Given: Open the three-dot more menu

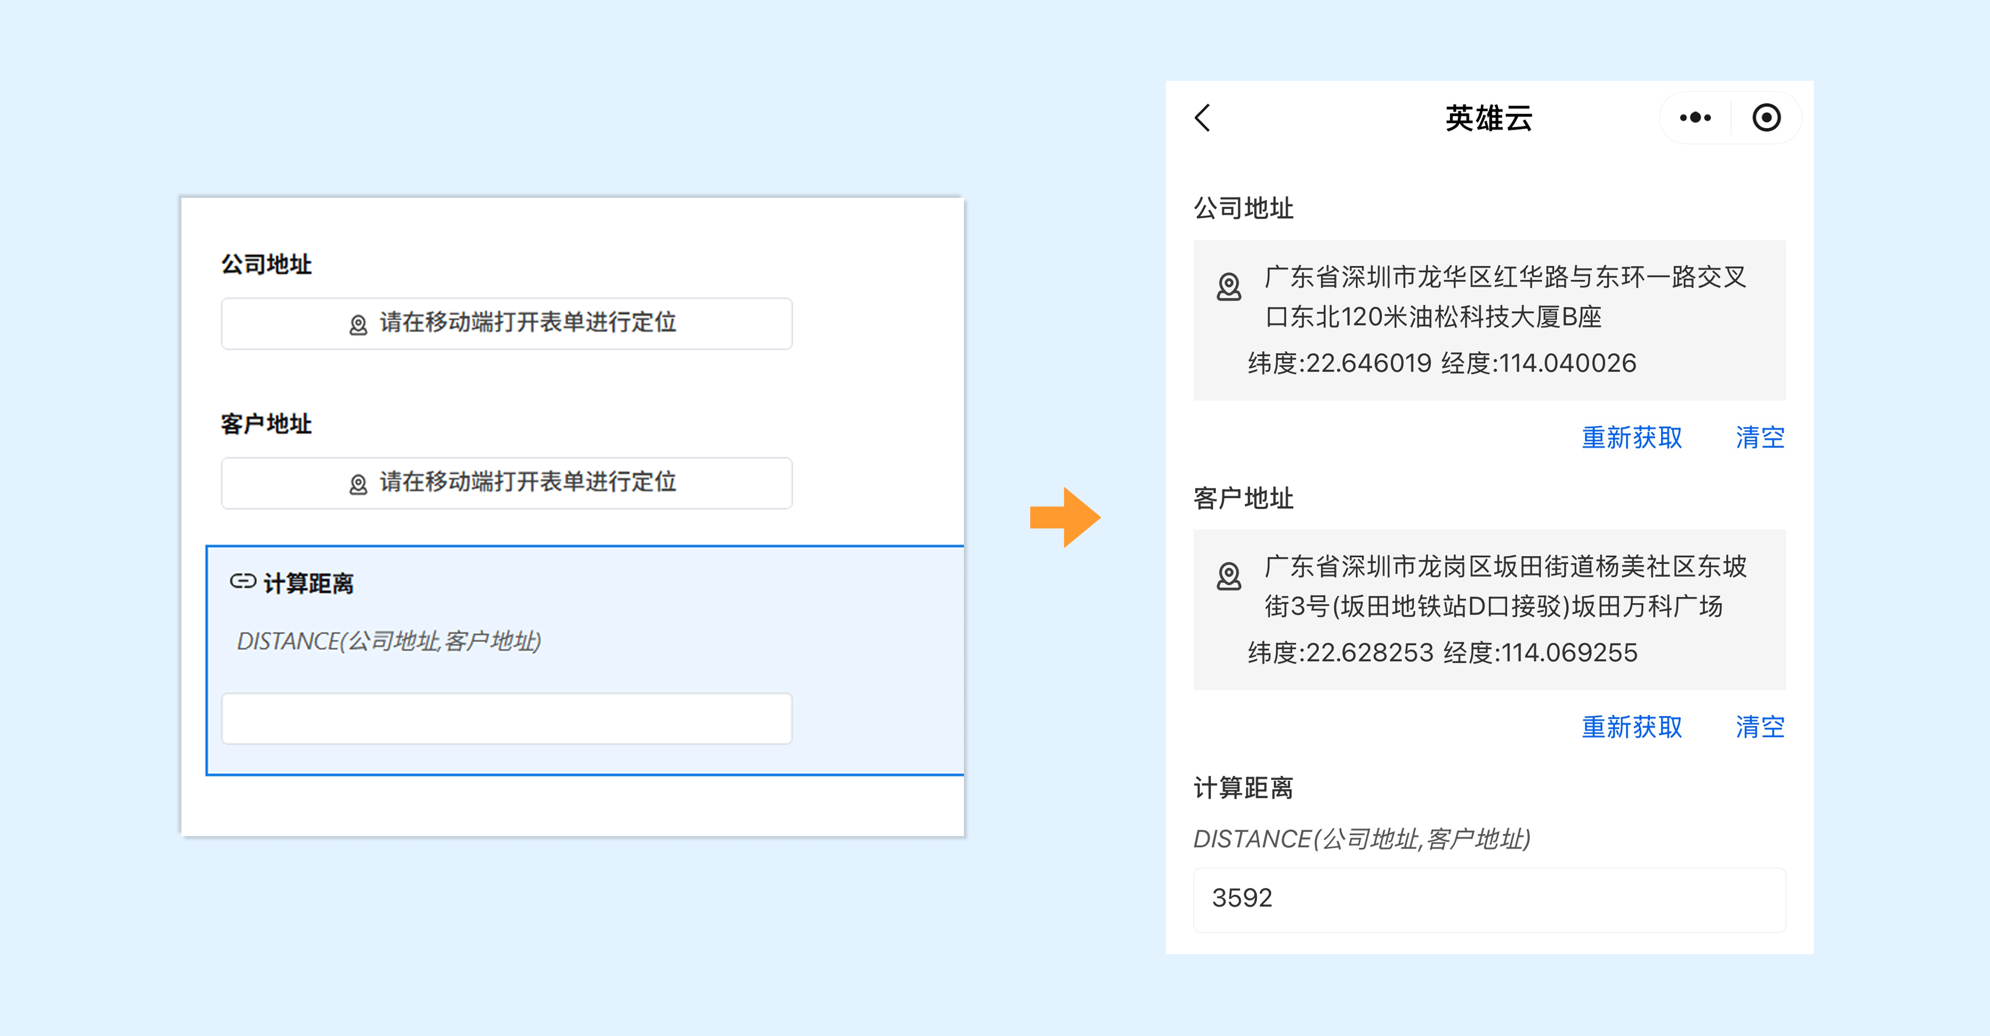Looking at the screenshot, I should (x=1695, y=118).
